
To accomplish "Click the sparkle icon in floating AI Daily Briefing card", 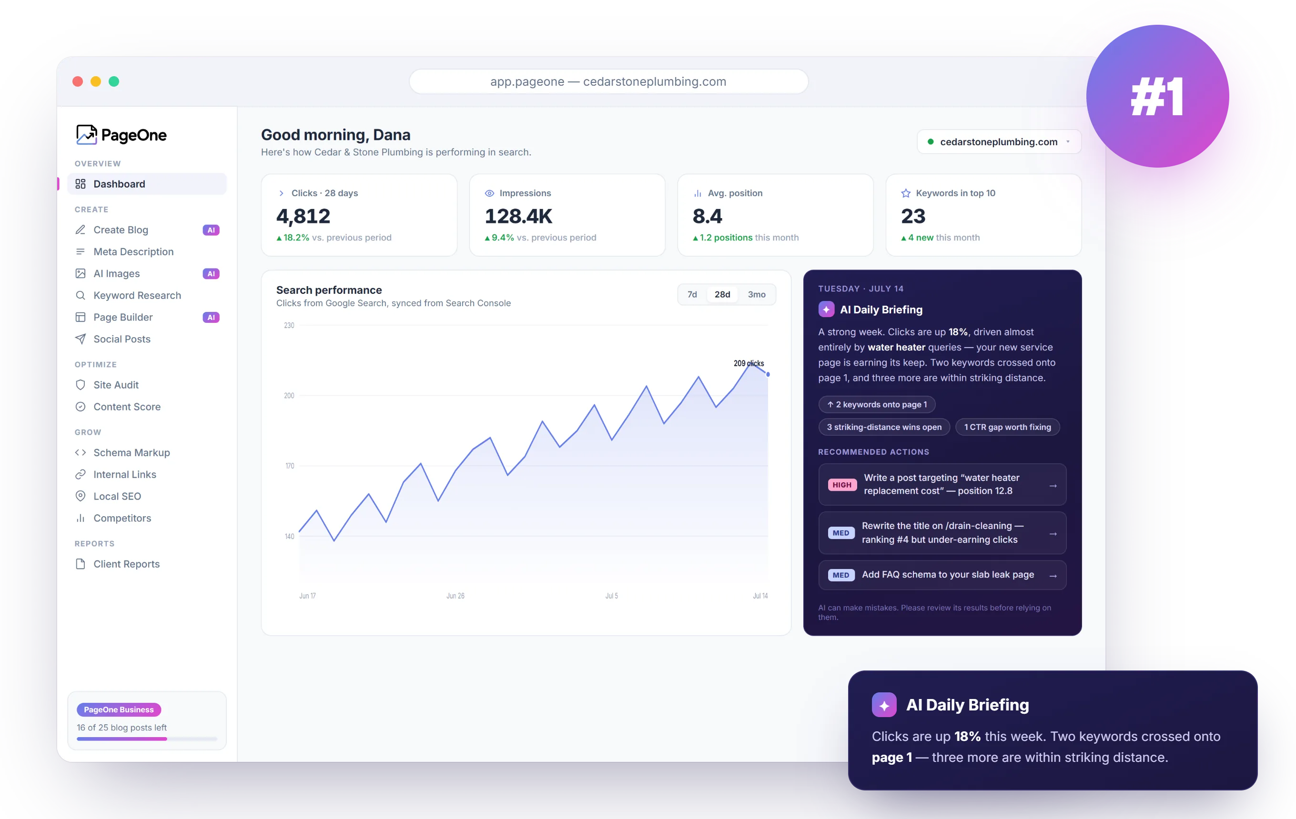I will (x=884, y=704).
